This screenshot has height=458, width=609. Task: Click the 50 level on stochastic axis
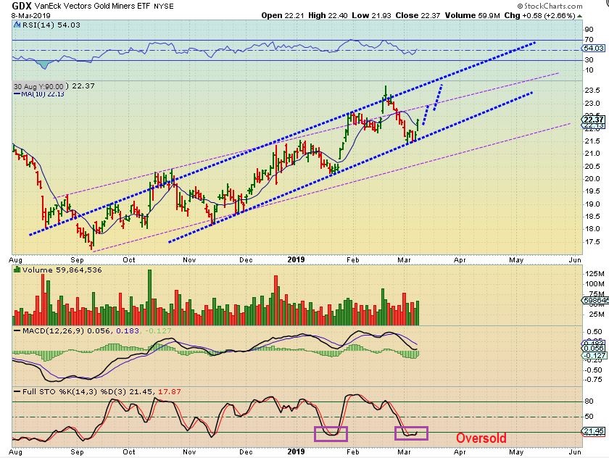(x=589, y=417)
